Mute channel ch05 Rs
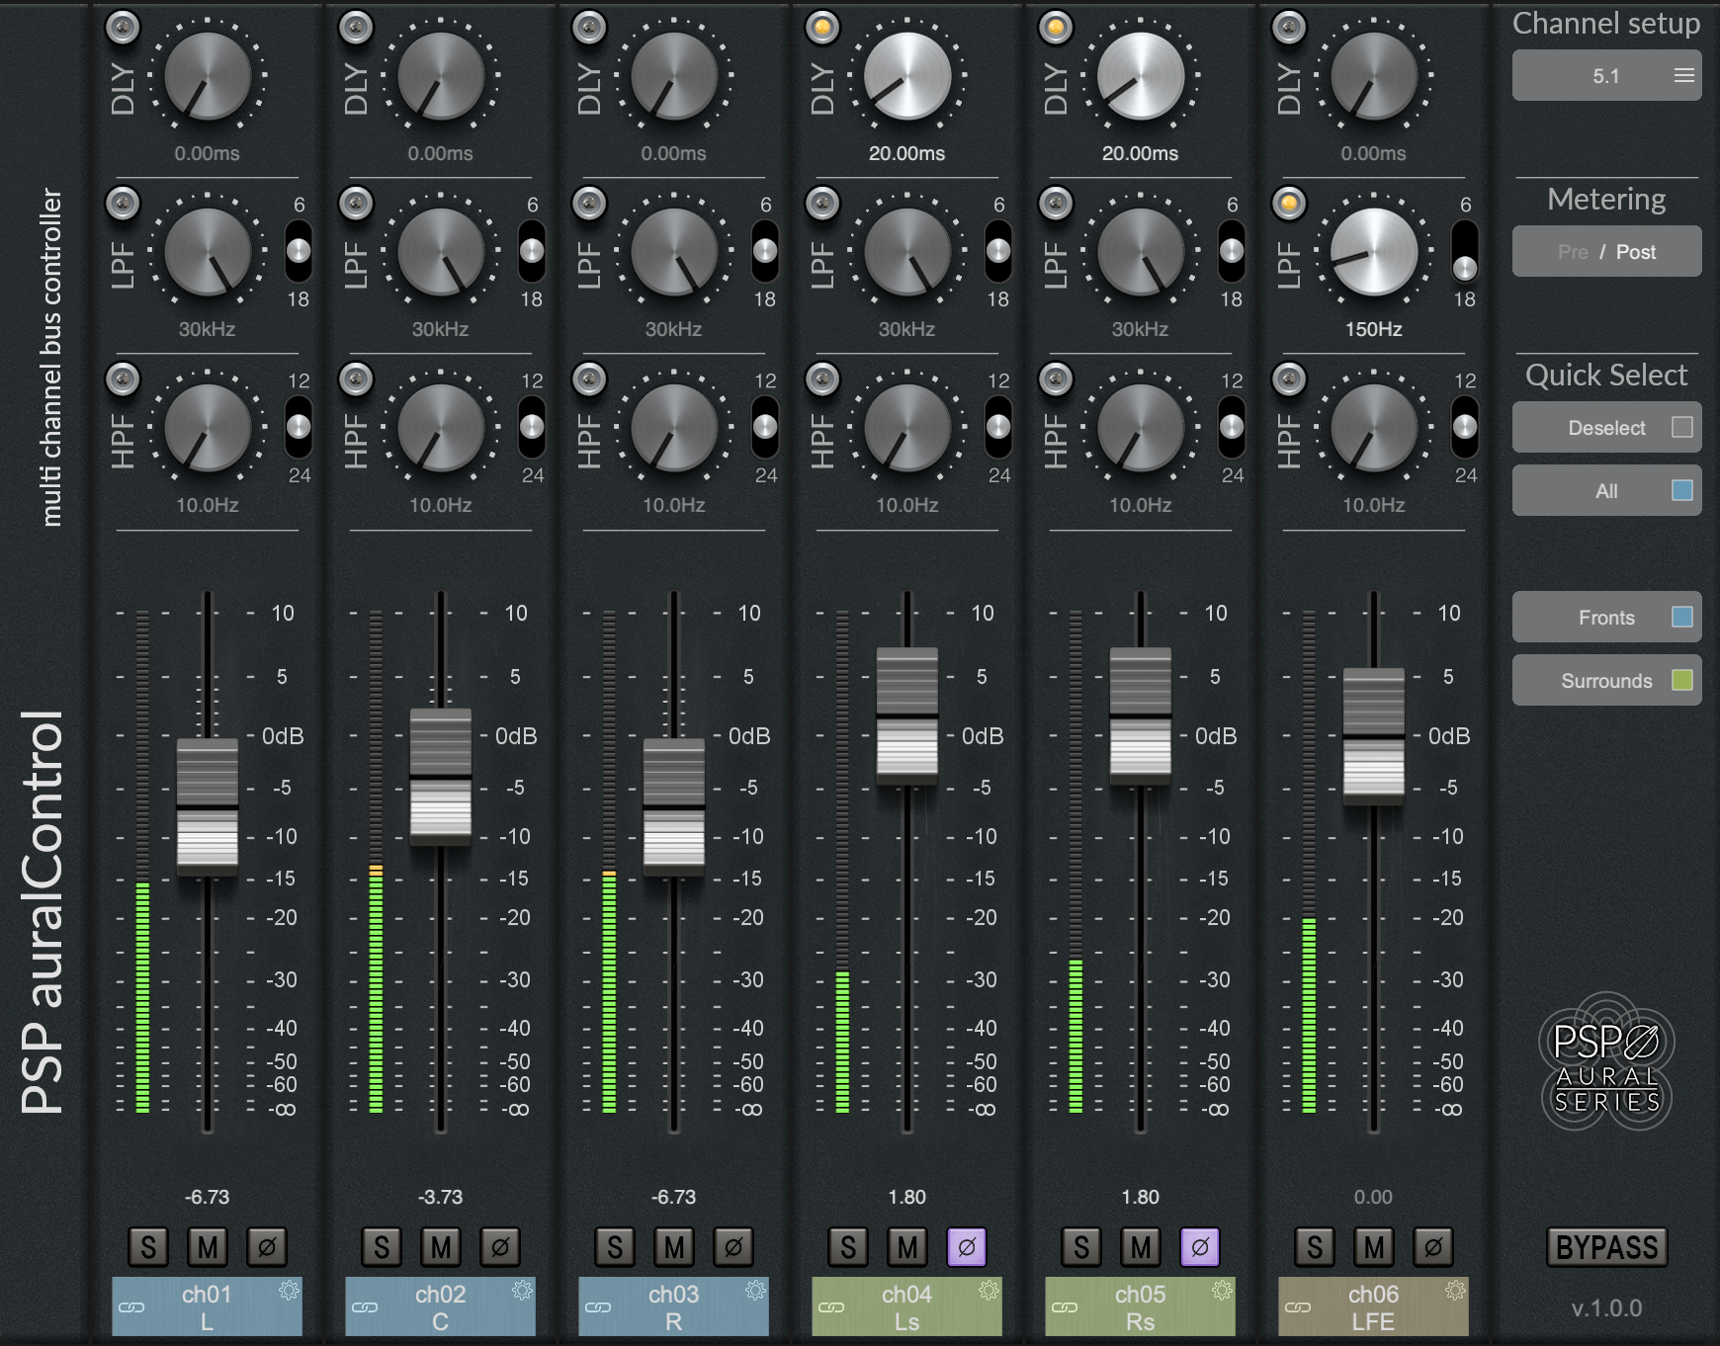 coord(1141,1246)
